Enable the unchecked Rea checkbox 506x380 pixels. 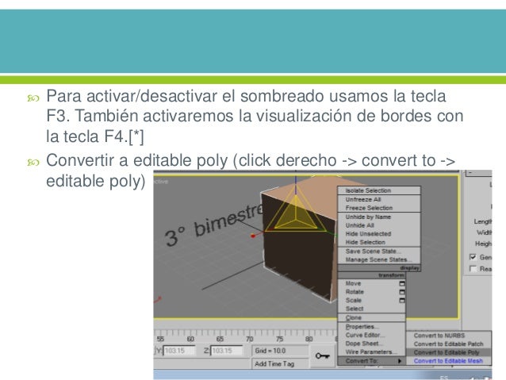(x=473, y=269)
